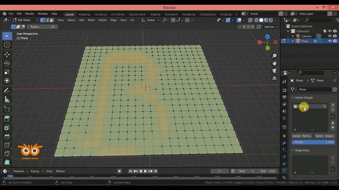The height and width of the screenshot is (190, 339).
Task: Click the Assign vertex group button
Action: (x=297, y=136)
